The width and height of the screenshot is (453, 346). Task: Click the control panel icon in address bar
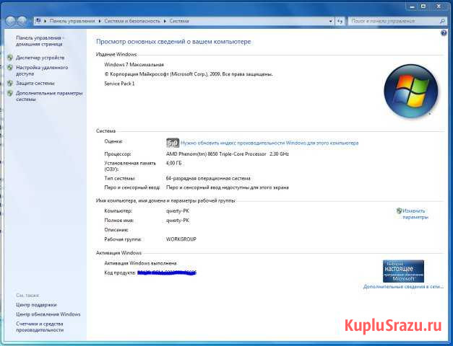38,21
